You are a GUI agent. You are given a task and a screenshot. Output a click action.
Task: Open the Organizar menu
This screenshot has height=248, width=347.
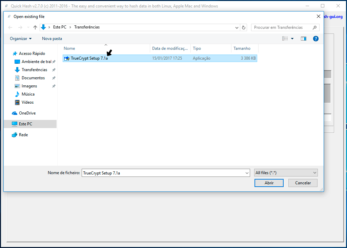(21, 39)
